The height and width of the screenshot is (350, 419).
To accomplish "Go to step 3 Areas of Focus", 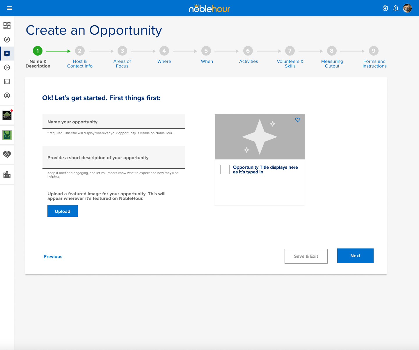I will tap(122, 57).
